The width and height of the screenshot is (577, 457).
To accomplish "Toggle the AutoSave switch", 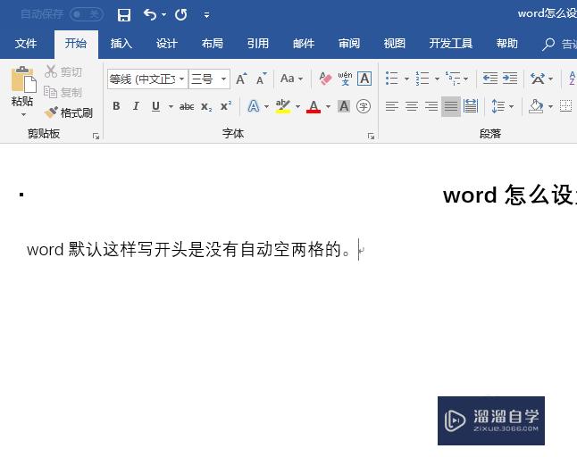I will tap(87, 14).
